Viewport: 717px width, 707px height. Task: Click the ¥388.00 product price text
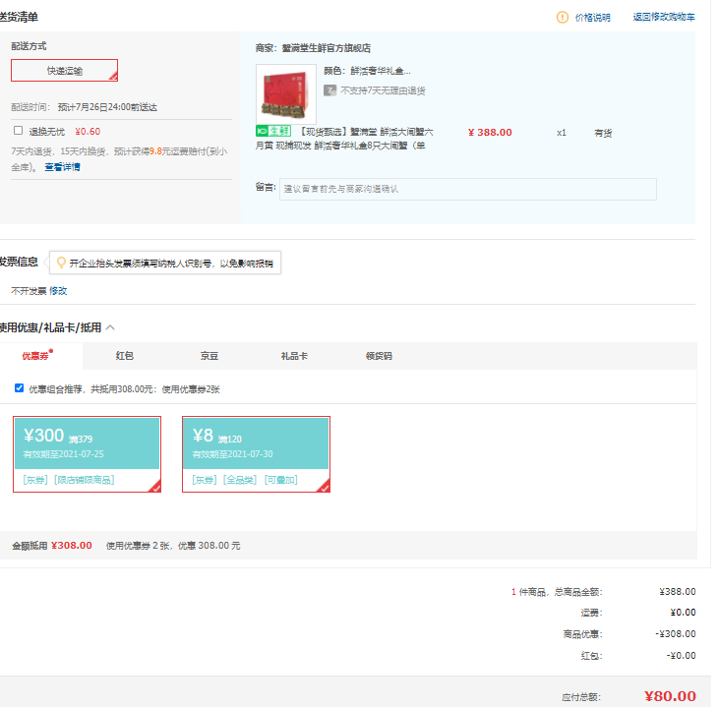pos(490,132)
